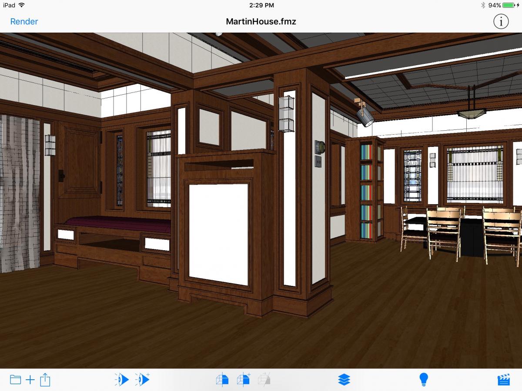
Task: Tap the Wi-Fi status icon
Action: 22,5
